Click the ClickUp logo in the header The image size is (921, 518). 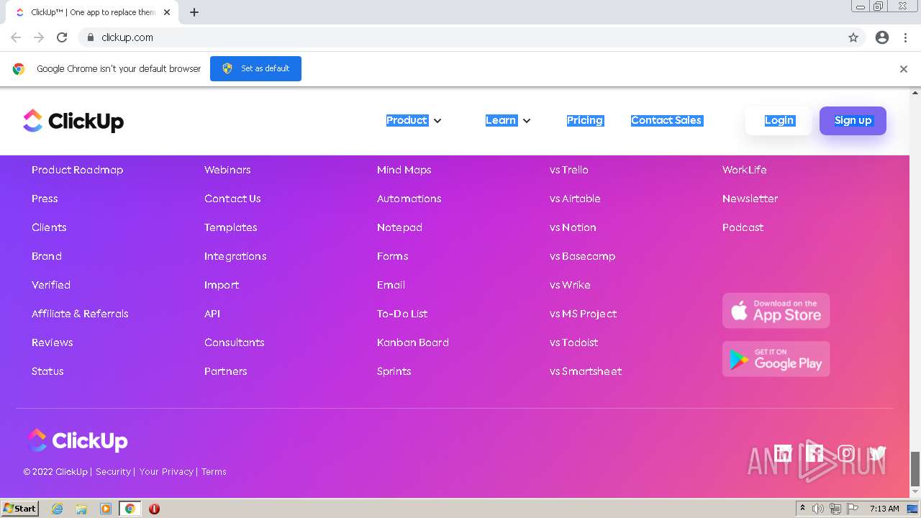click(73, 121)
